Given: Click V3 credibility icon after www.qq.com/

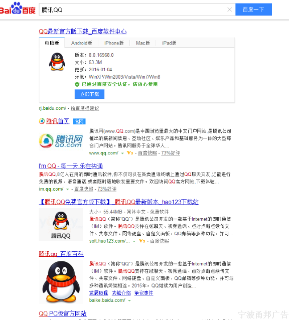Looking at the screenshot, I should pyautogui.click(x=130, y=152).
